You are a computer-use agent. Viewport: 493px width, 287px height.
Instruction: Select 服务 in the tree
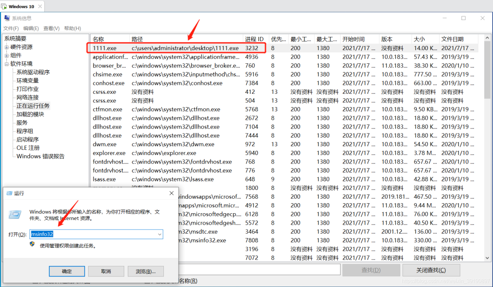click(22, 123)
